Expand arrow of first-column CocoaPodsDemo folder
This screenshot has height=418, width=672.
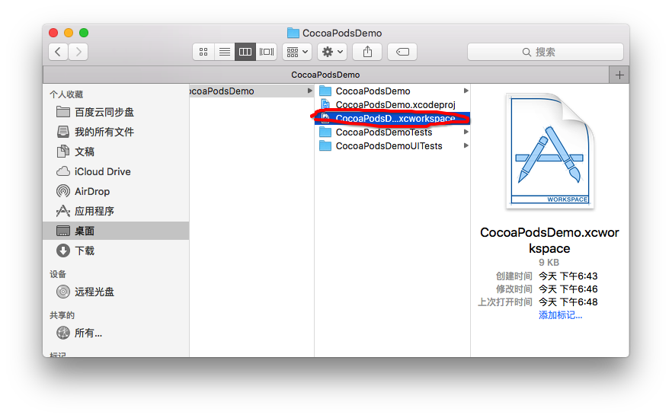(309, 91)
